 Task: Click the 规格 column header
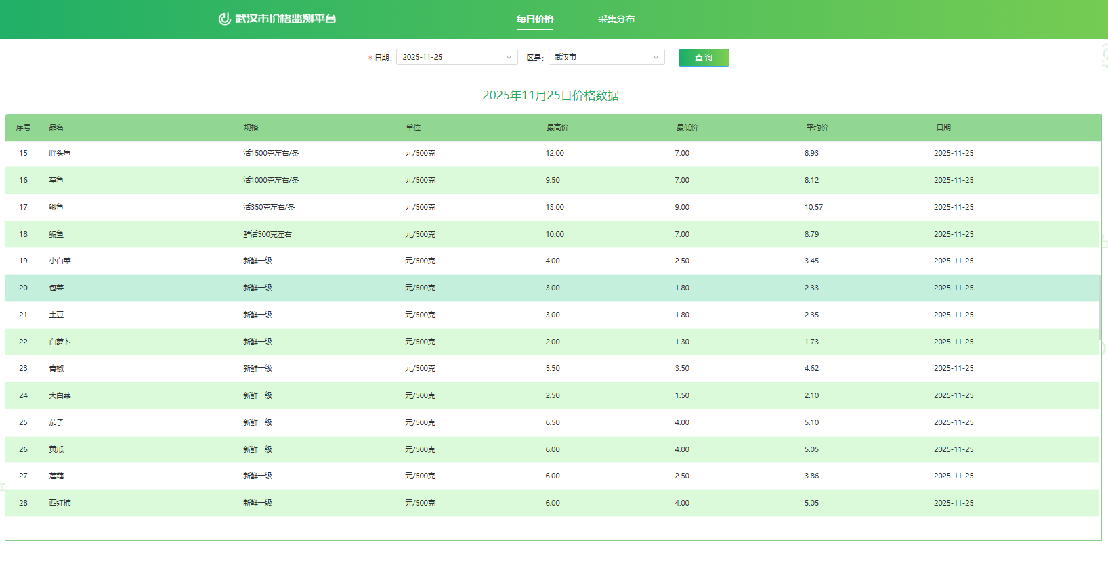coord(251,127)
